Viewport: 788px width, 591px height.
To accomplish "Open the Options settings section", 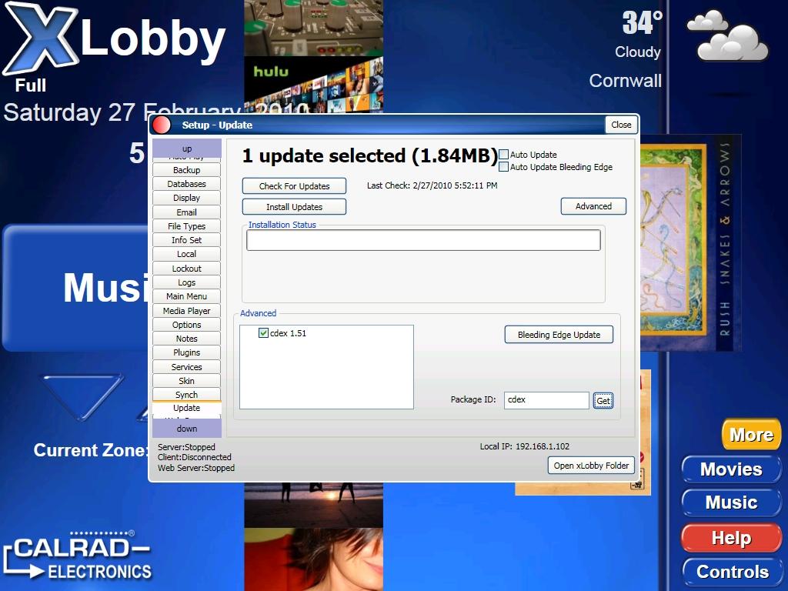I will click(186, 325).
